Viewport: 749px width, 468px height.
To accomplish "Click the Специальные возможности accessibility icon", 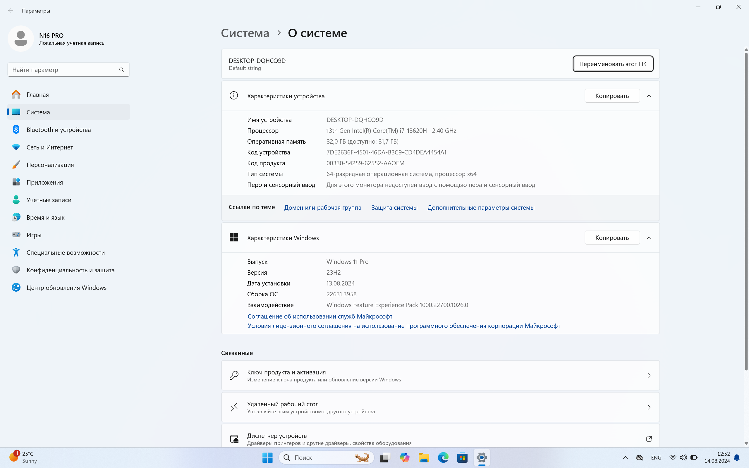I will click(16, 252).
